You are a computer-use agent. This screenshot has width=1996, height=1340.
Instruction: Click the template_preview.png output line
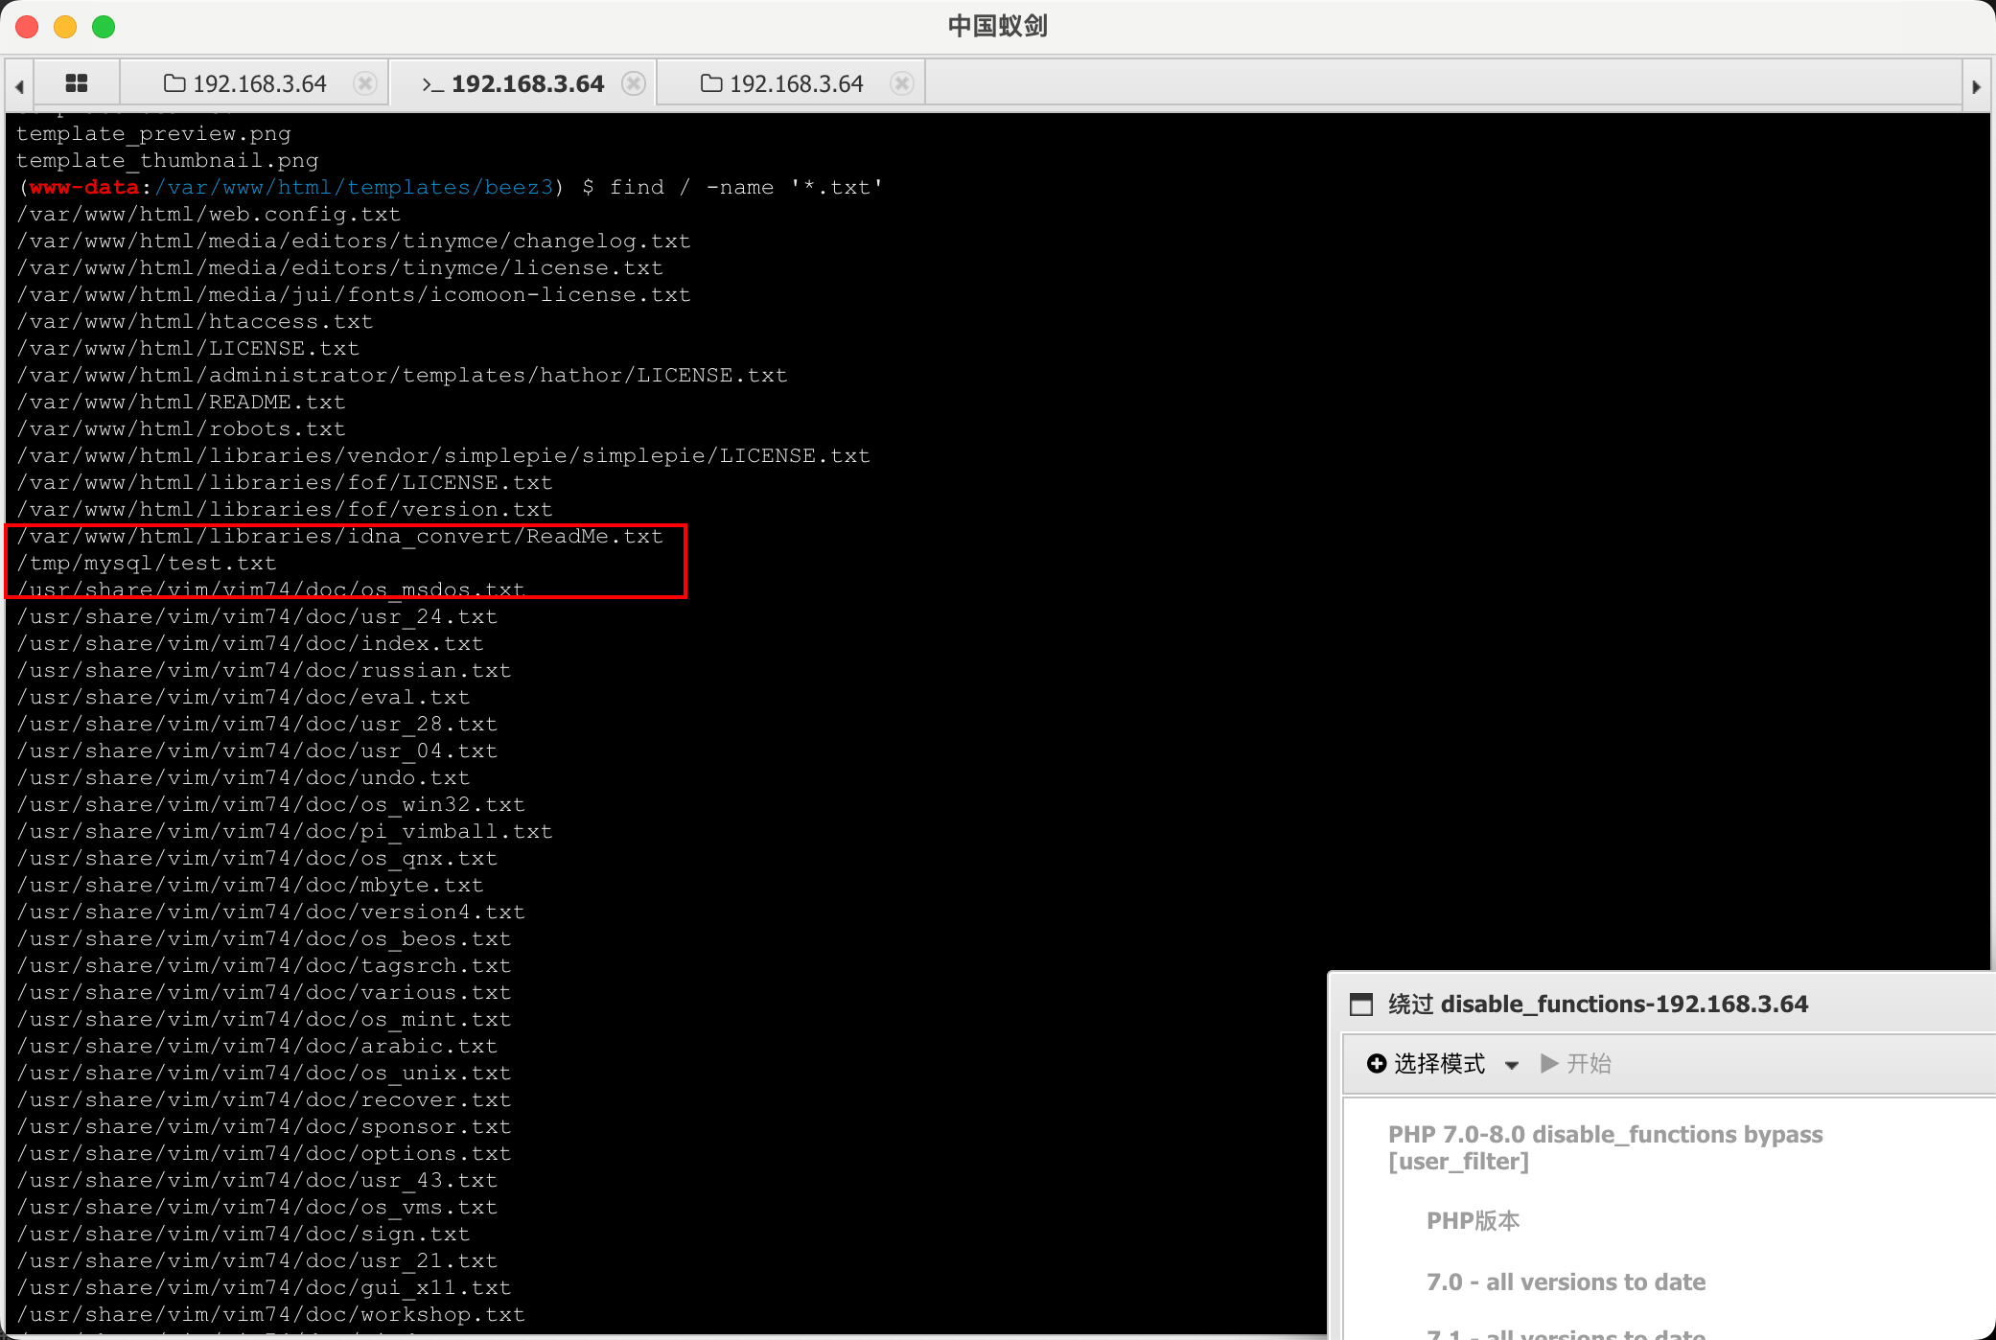[153, 133]
